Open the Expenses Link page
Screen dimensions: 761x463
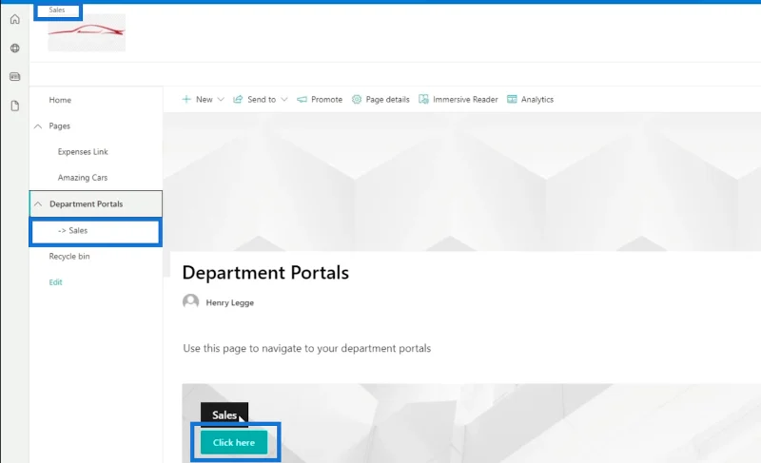click(83, 152)
